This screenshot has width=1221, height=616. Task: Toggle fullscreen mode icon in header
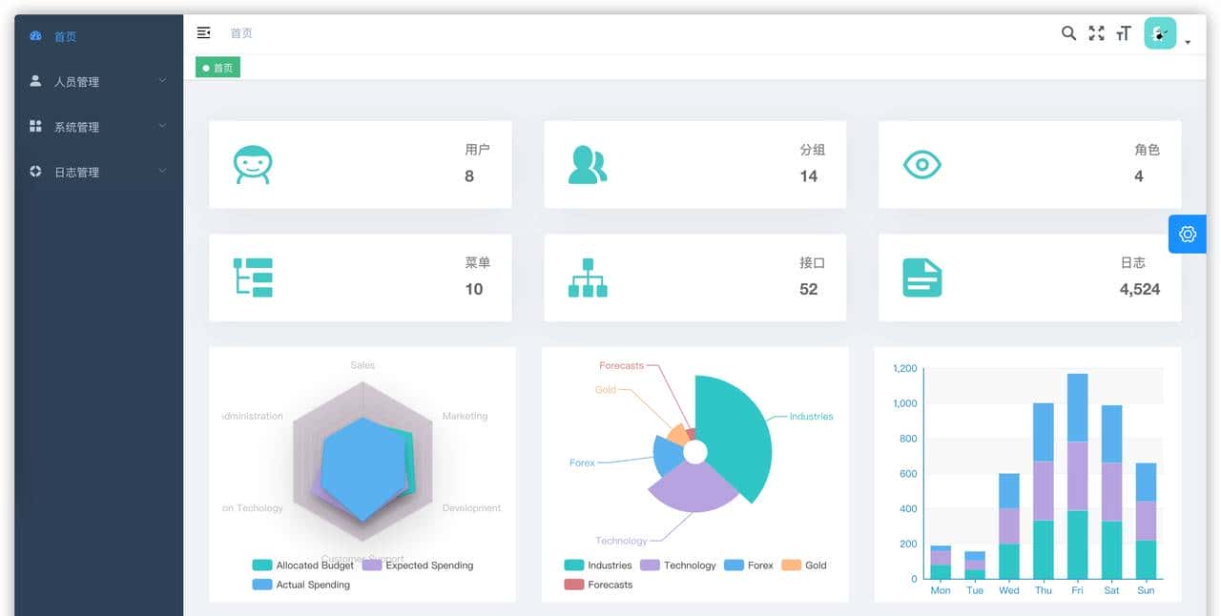click(1096, 33)
